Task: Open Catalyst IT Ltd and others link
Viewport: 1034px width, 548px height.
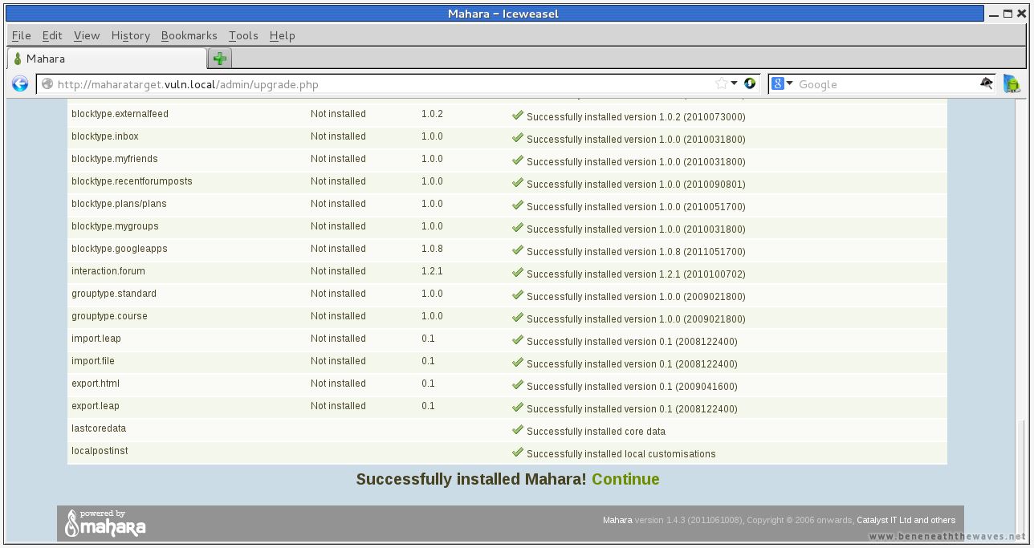Action: pyautogui.click(x=906, y=520)
